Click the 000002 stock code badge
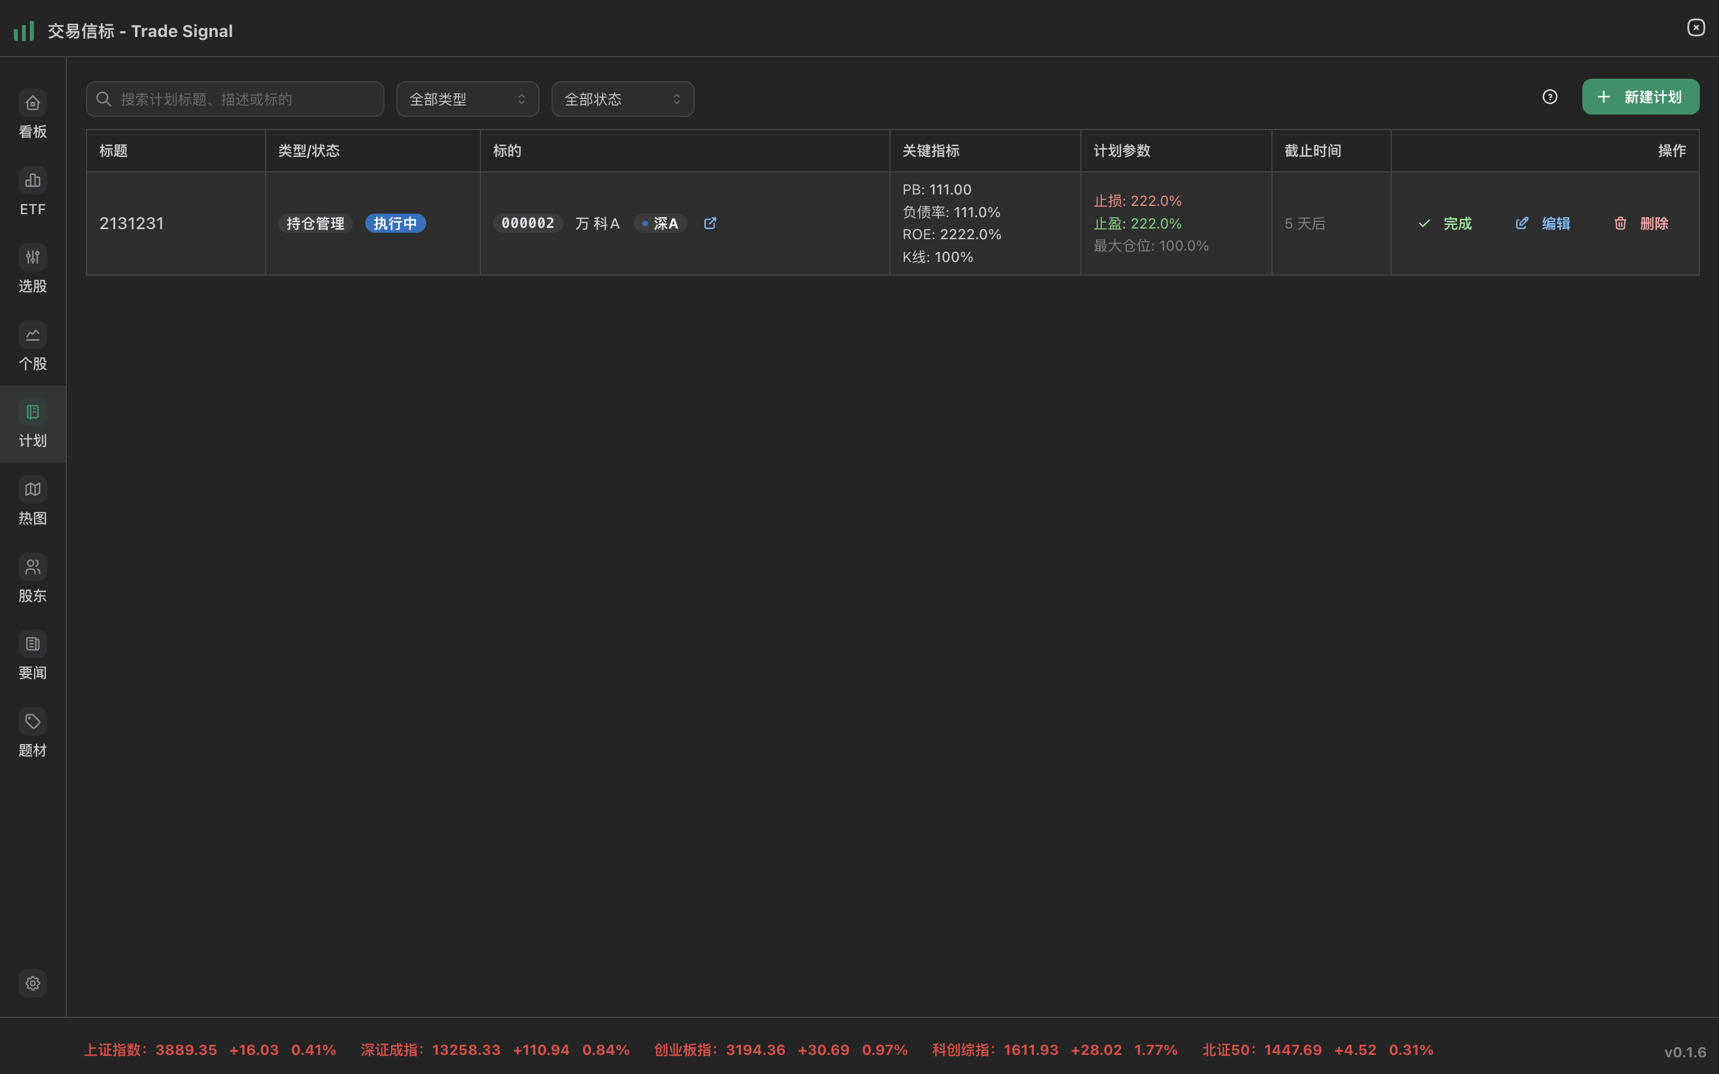The width and height of the screenshot is (1719, 1074). tap(528, 223)
